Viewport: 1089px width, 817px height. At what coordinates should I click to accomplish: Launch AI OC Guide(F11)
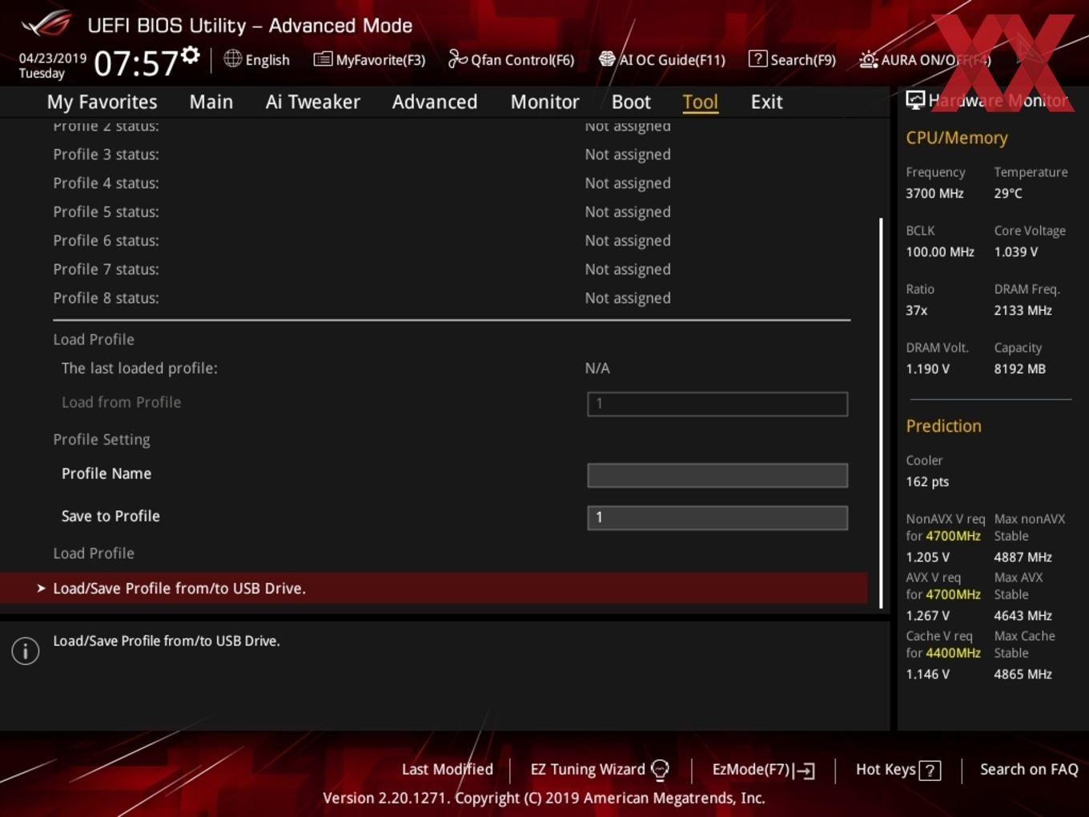[x=662, y=60]
